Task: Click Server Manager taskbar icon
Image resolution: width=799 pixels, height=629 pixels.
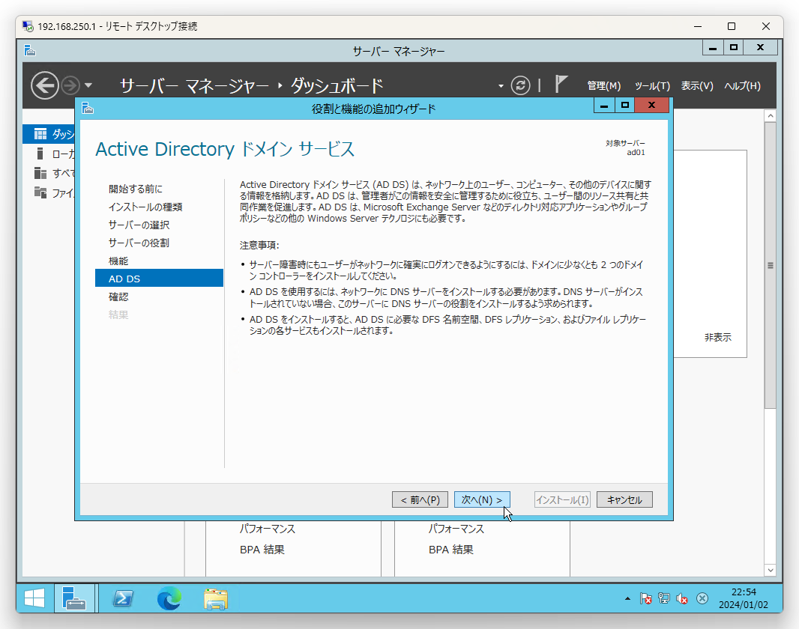Action: tap(74, 598)
